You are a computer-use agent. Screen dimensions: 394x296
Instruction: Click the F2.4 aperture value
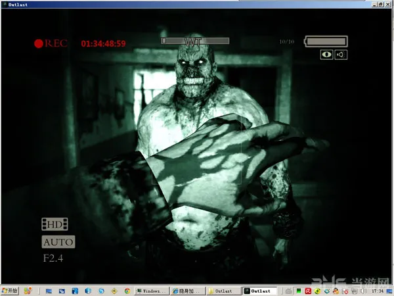click(x=53, y=258)
